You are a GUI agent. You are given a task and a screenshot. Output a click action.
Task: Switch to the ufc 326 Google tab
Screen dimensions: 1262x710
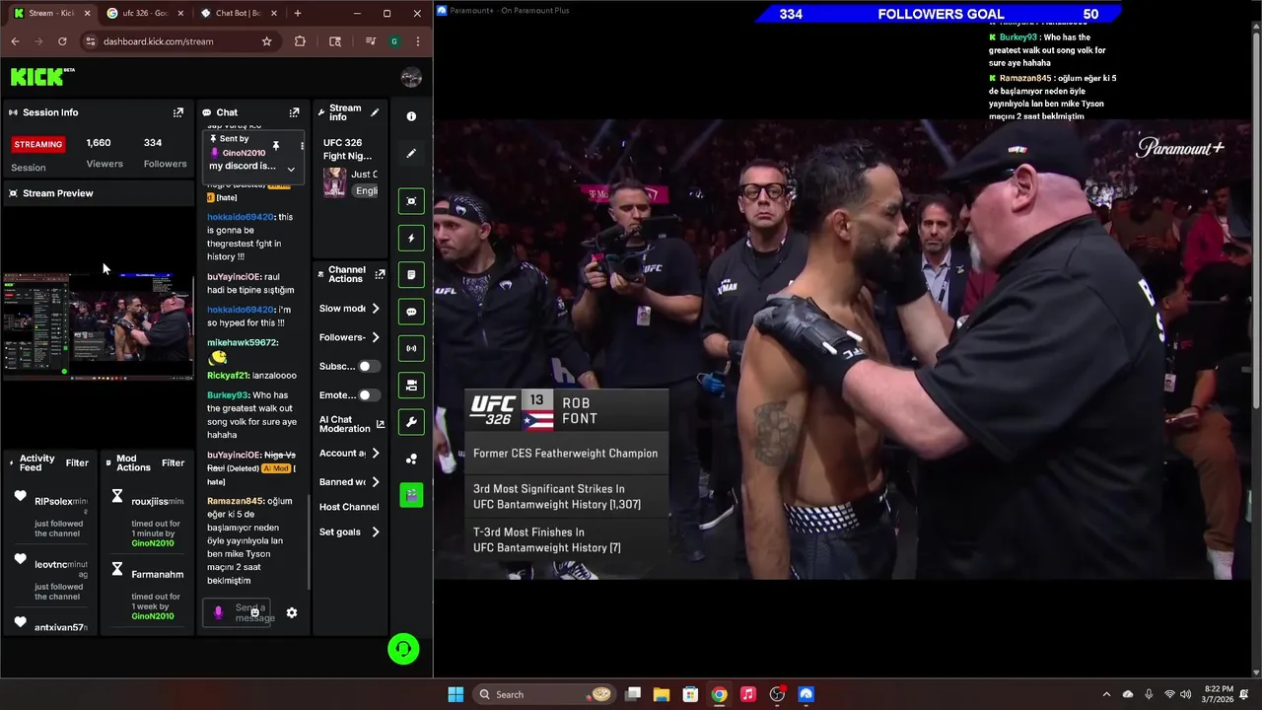click(x=143, y=13)
